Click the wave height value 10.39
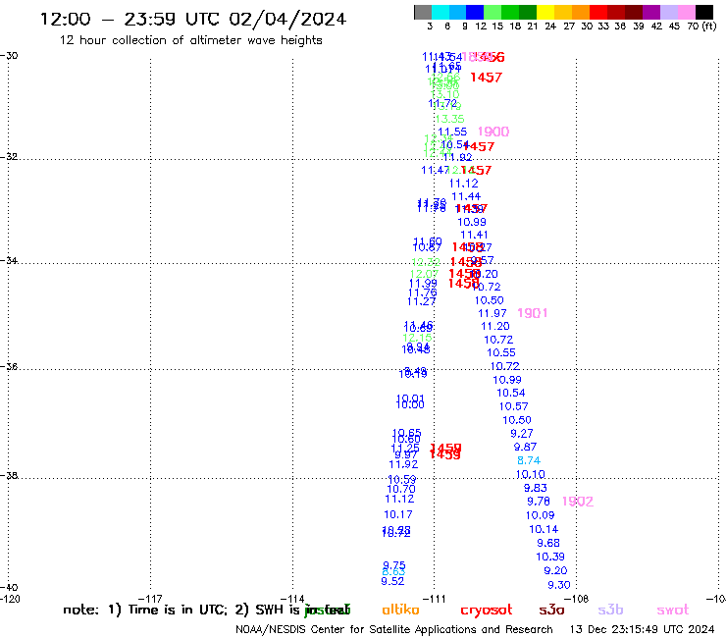 550,557
